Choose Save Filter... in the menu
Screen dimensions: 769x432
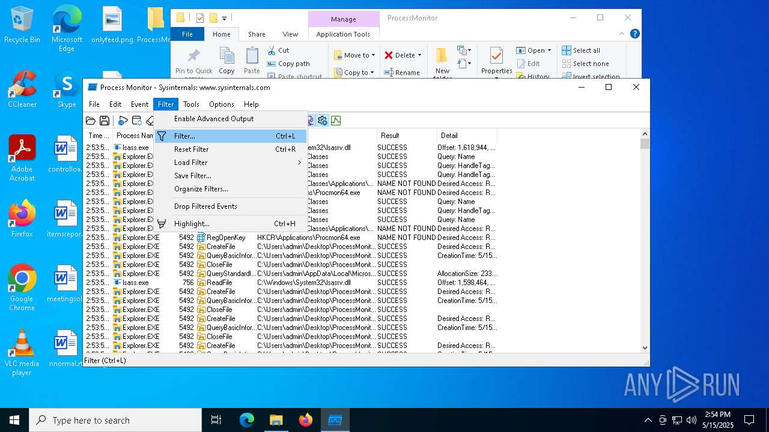(x=231, y=176)
